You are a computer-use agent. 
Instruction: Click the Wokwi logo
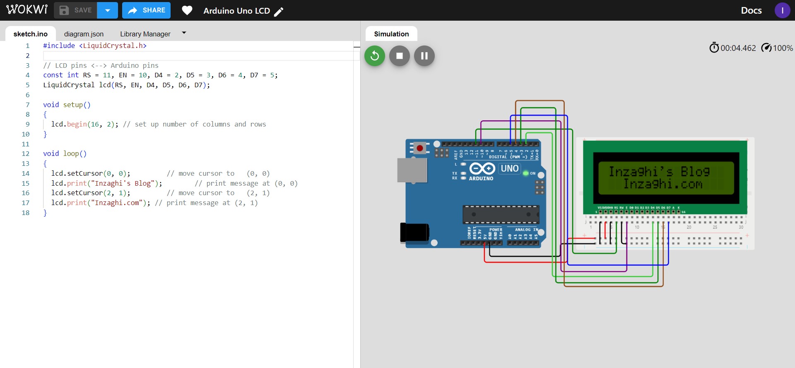(27, 10)
